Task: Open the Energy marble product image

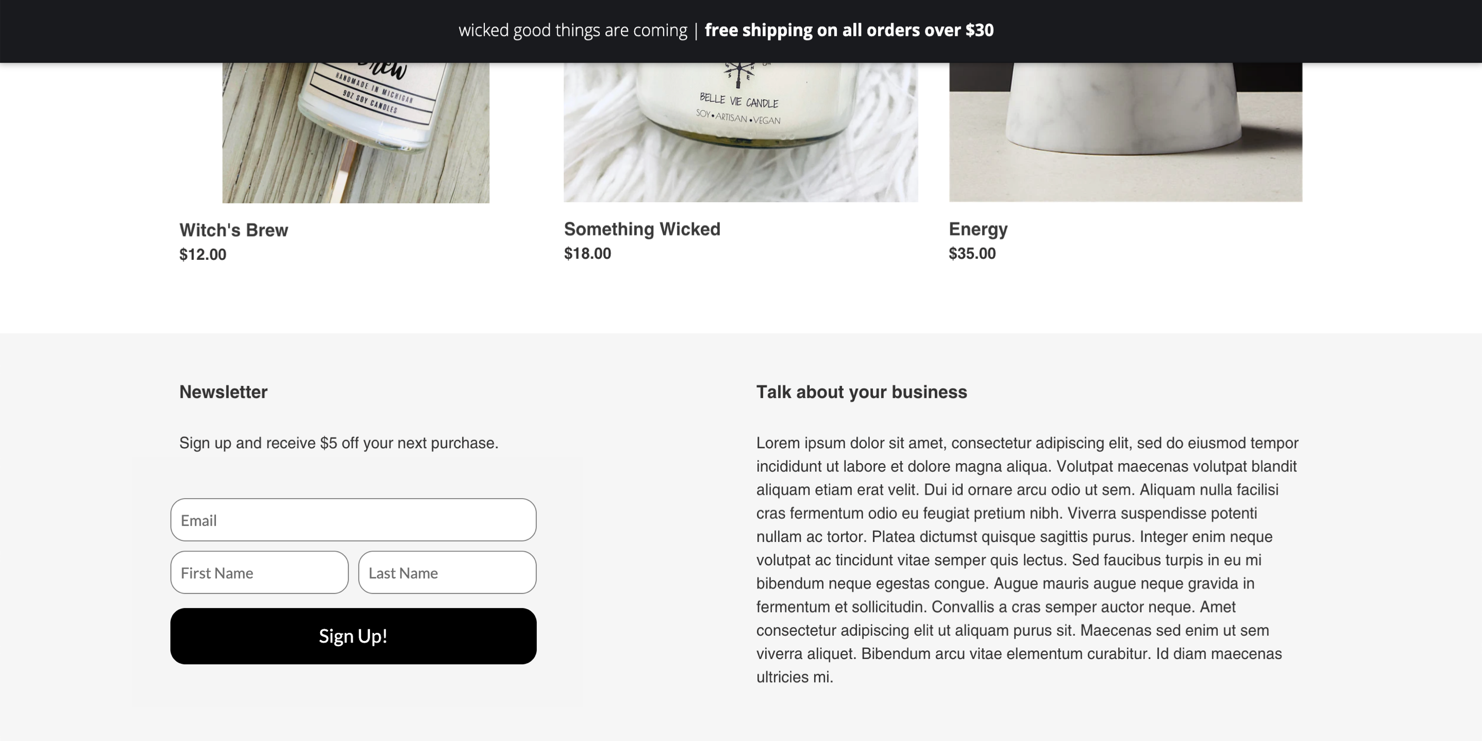Action: (x=1125, y=132)
